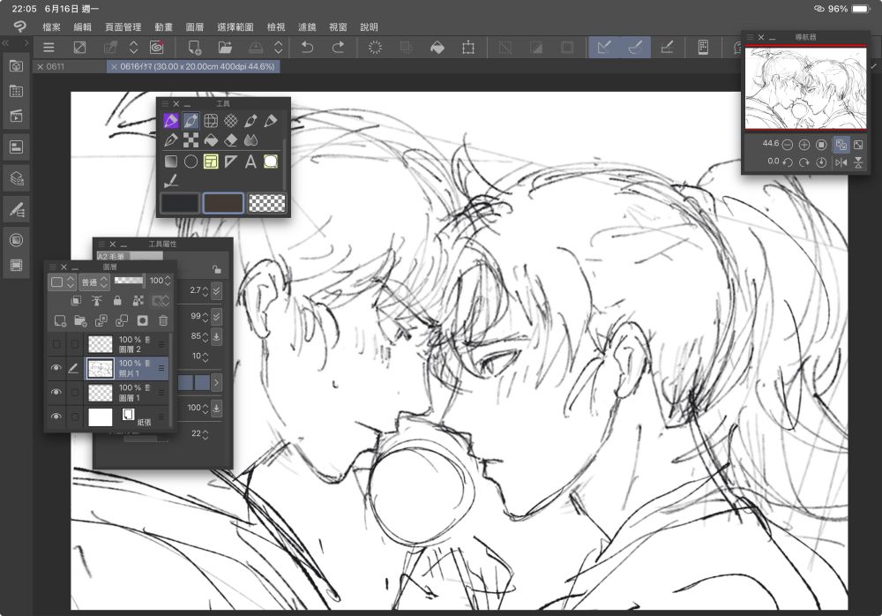Click the transform (scale/rotate) icon in the command bar
The image size is (882, 616).
468,48
